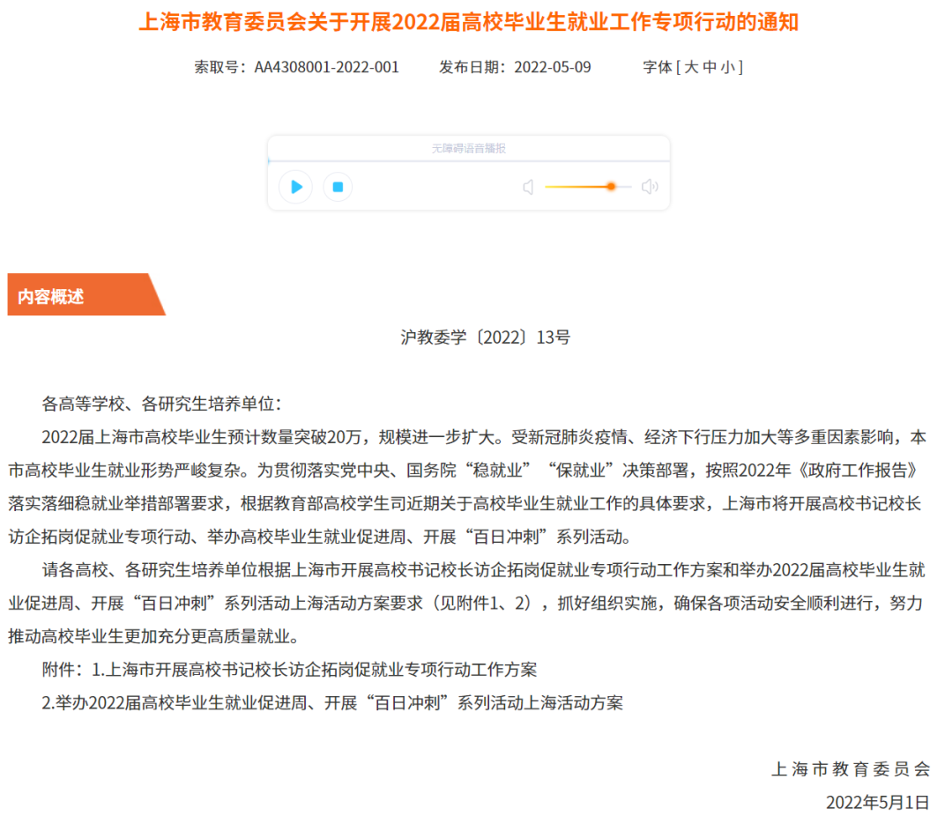The height and width of the screenshot is (838, 952).
Task: Click the date 2022年5月1日
Action: 877,803
